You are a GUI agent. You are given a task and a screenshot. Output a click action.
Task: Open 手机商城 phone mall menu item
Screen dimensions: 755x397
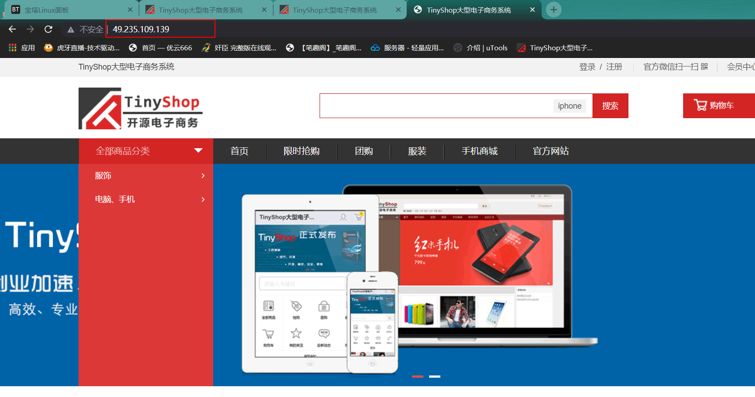[x=479, y=151]
